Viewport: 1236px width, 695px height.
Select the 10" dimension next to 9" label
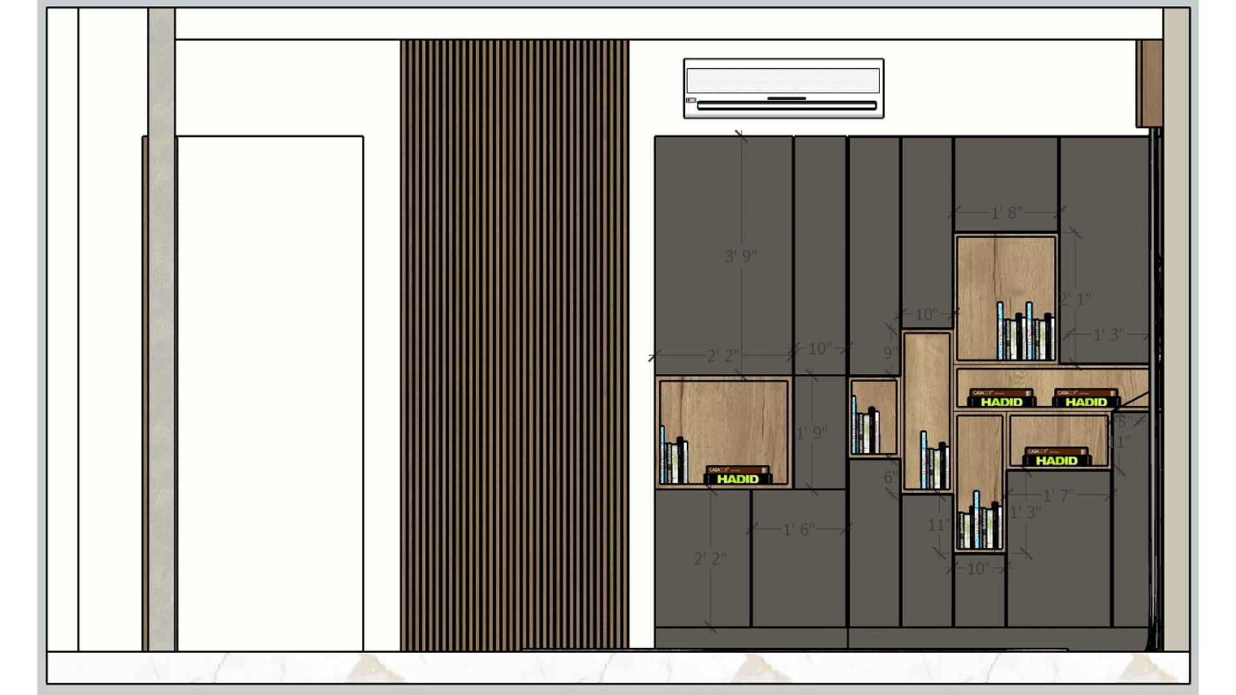pyautogui.click(x=926, y=315)
